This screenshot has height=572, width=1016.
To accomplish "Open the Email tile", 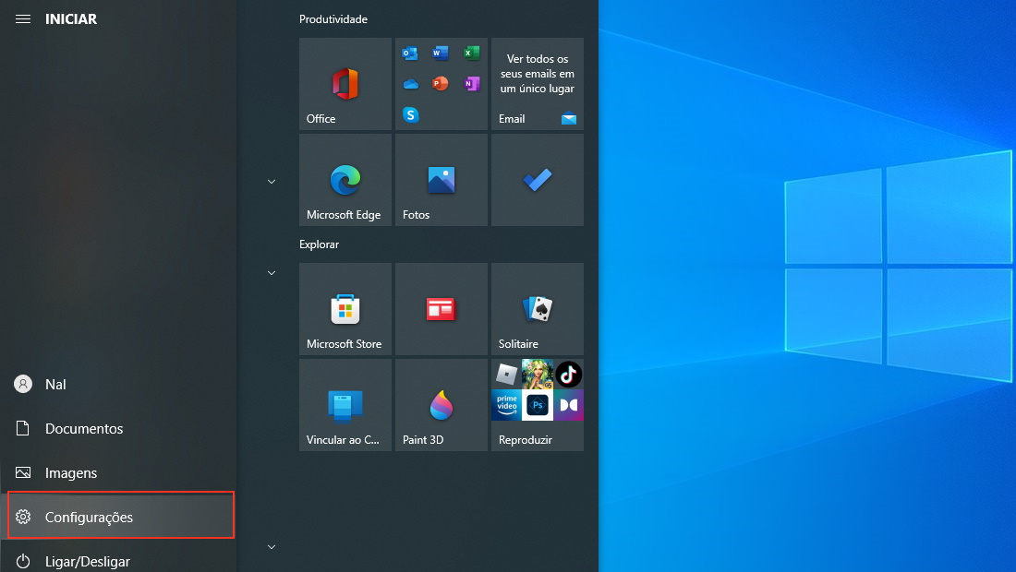I will 538,84.
